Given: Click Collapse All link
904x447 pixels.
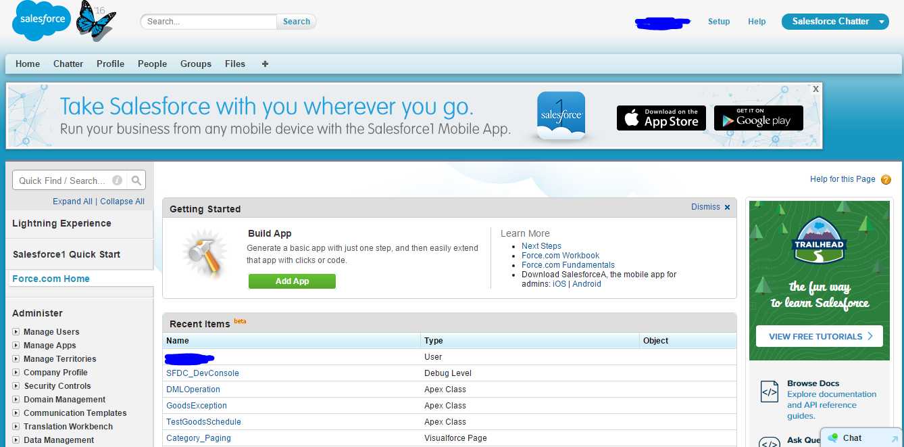Looking at the screenshot, I should 122,202.
